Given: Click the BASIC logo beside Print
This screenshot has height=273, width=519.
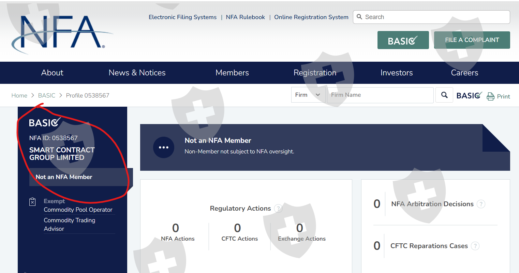Looking at the screenshot, I should pyautogui.click(x=469, y=96).
